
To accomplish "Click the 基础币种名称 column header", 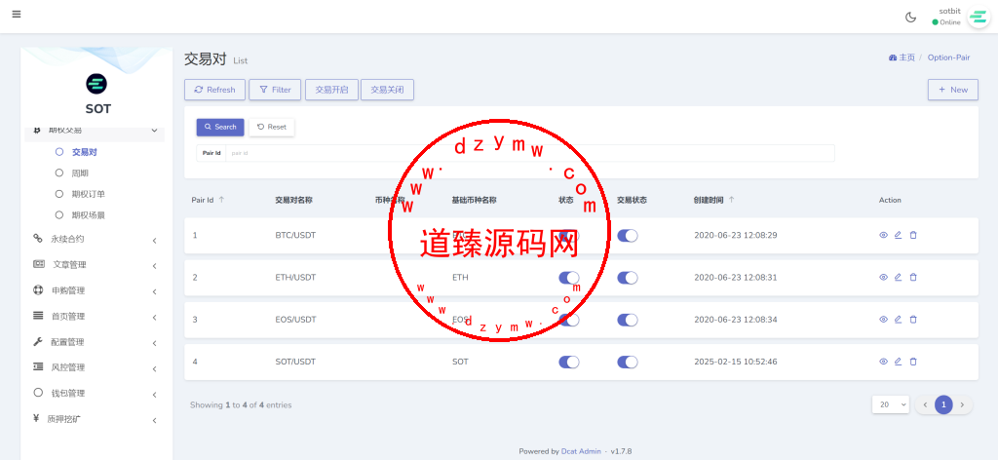I will coord(474,200).
